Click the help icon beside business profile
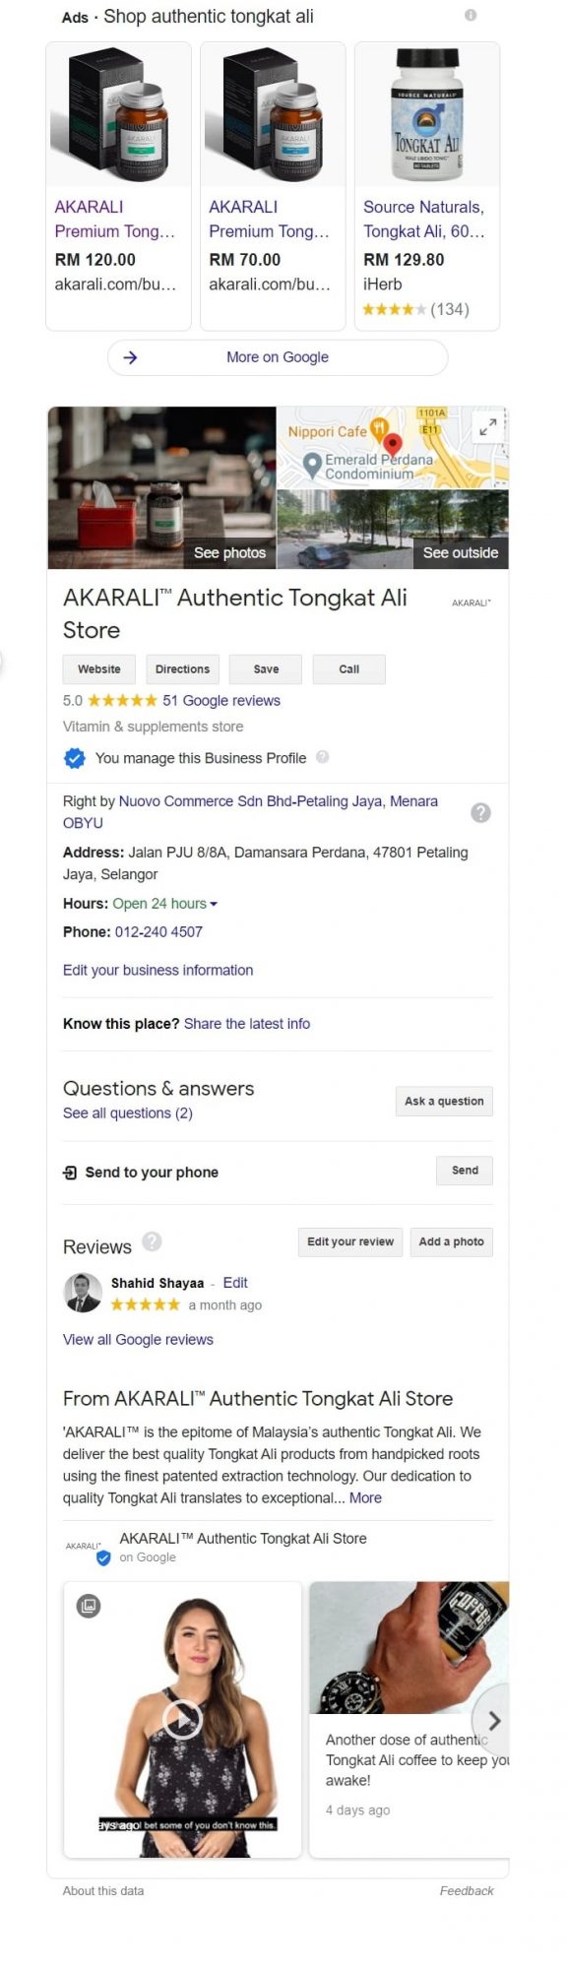The image size is (567, 1969). [322, 757]
